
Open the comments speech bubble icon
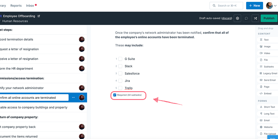(246, 18)
